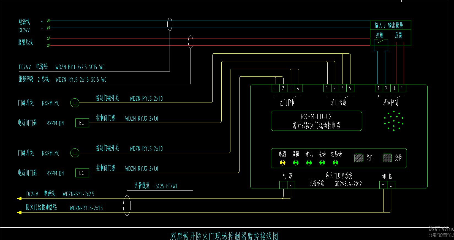Click the 通讯 indicator lamp
Viewport: 454px width, 240px height.
(309, 163)
